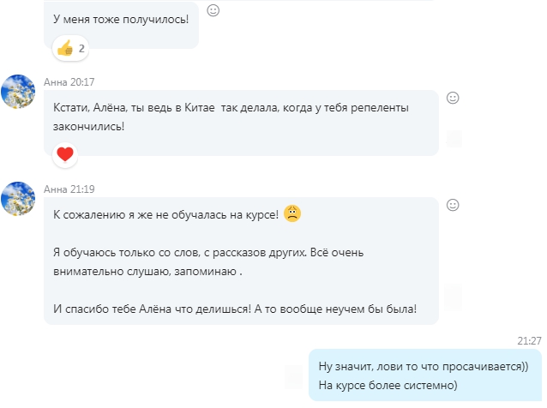The height and width of the screenshot is (408, 547).
Task: Open reaction picker beside "У меня тоже получилось!"
Action: click(x=213, y=10)
